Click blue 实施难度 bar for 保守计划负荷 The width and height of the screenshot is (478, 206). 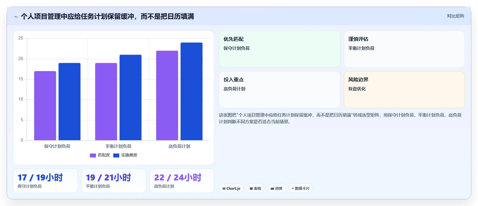click(69, 102)
